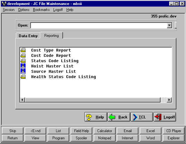Click the View function button
This screenshot has height=144, width=186.
[x=35, y=138]
